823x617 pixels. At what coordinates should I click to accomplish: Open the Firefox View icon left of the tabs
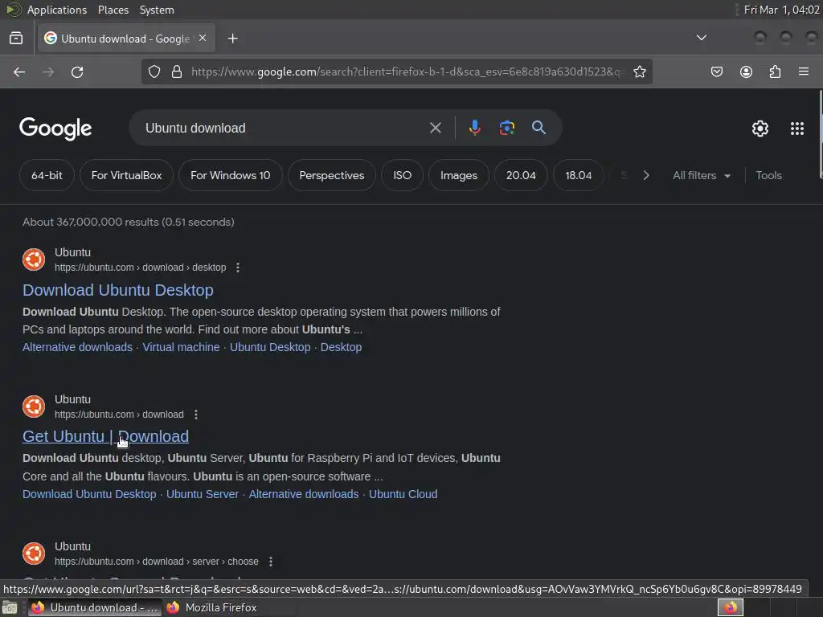[x=16, y=39]
